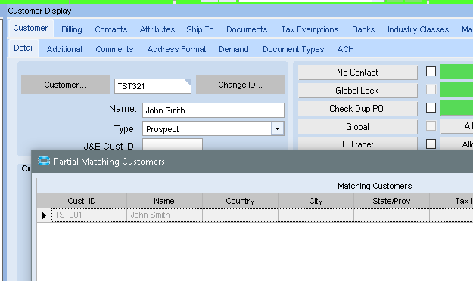Toggle the Check Dup PO checkbox
Screen dimensions: 473x281
[431, 108]
